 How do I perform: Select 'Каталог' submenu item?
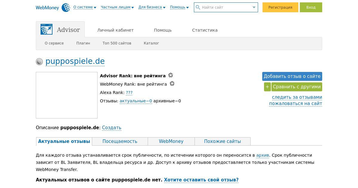click(151, 43)
